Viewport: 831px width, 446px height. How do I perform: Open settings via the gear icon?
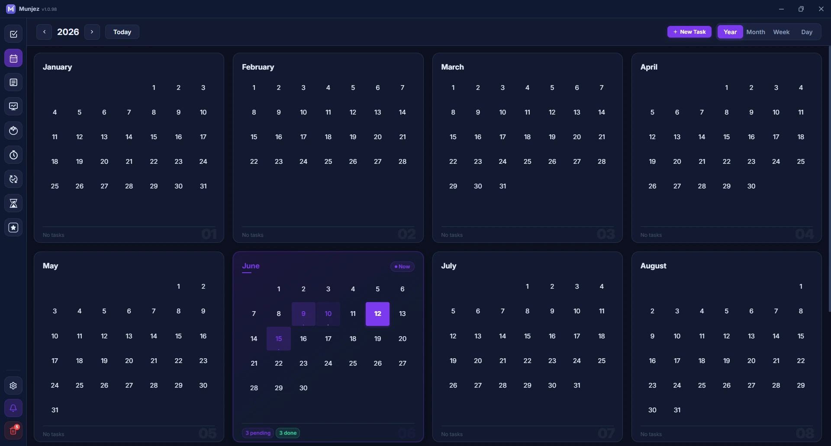(x=13, y=386)
